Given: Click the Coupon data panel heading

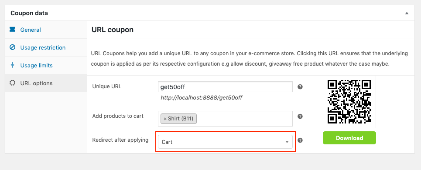Looking at the screenshot, I should click(x=29, y=13).
